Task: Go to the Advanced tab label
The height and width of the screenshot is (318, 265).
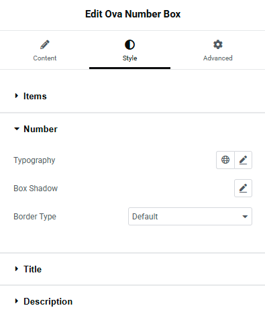Action: (218, 58)
